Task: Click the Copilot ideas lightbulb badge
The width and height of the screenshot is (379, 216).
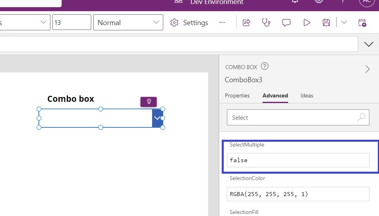Action: pyautogui.click(x=148, y=101)
